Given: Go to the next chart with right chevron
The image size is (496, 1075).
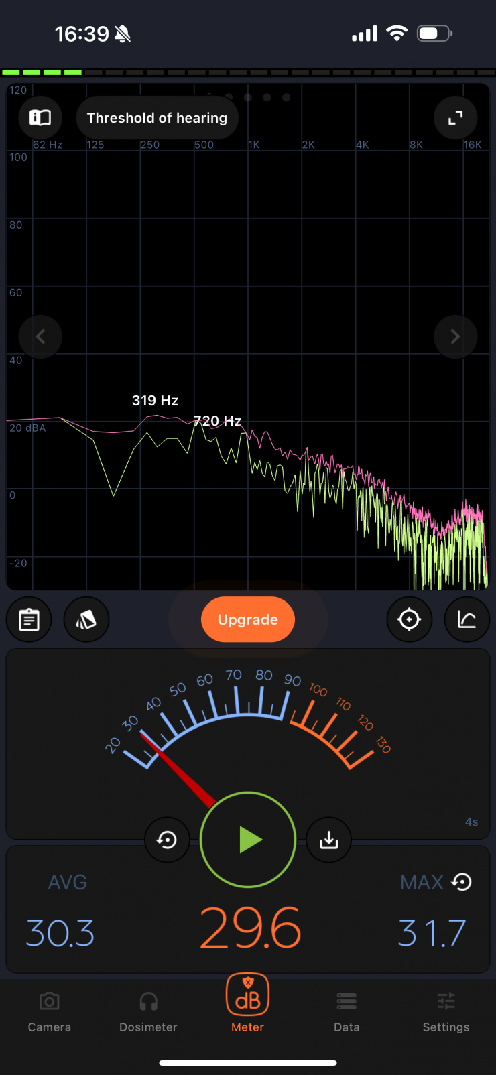Looking at the screenshot, I should pos(455,336).
